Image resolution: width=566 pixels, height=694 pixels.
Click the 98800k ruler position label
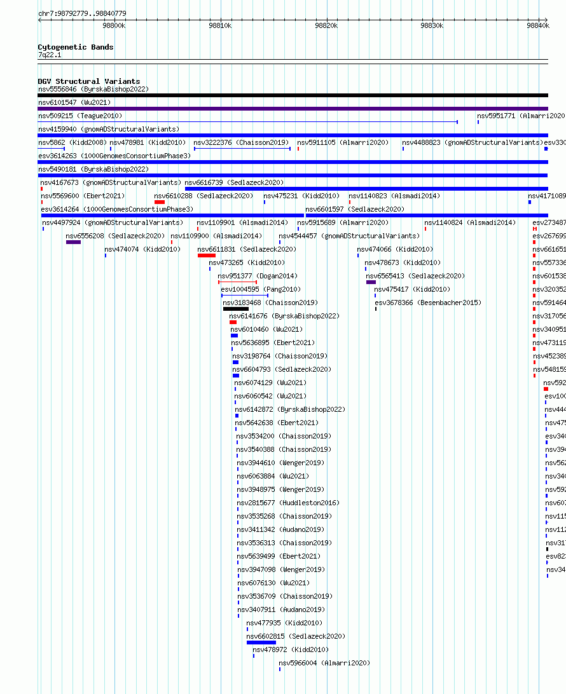pyautogui.click(x=114, y=25)
